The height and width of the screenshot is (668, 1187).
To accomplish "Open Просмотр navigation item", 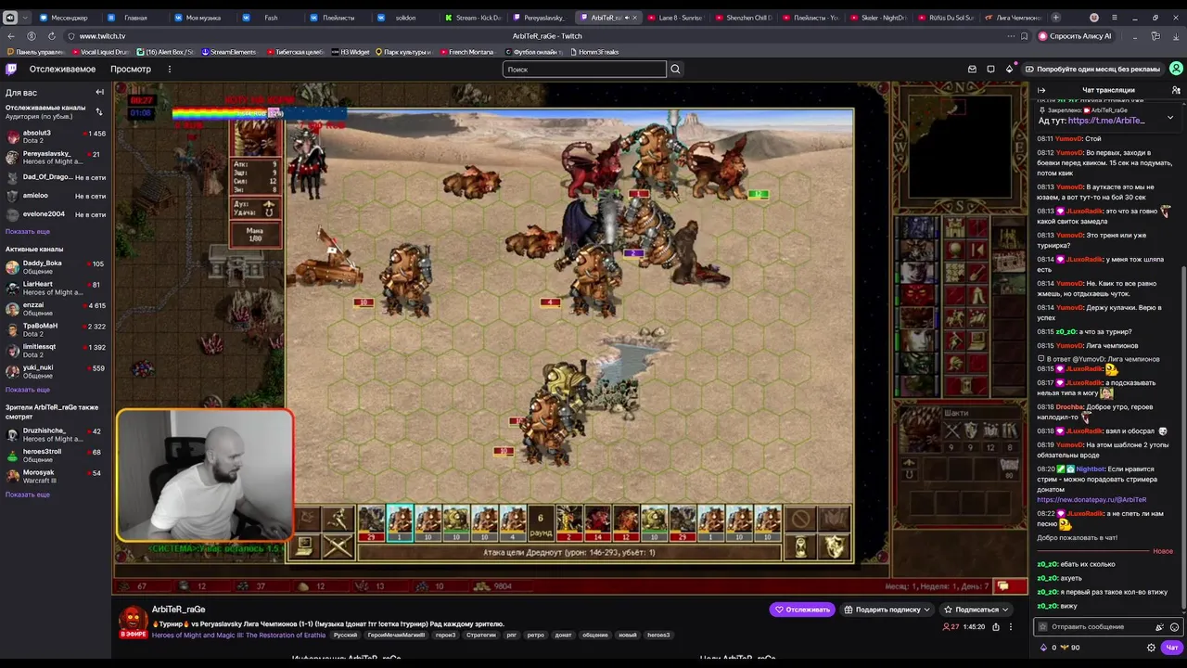I will [x=131, y=69].
